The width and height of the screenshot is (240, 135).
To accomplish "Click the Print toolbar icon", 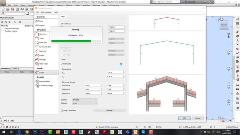I will (x=17, y=9).
